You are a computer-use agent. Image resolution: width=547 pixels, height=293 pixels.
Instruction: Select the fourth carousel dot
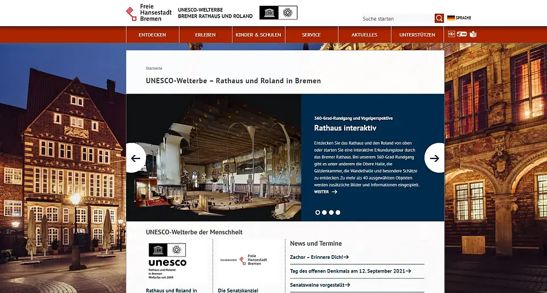click(x=338, y=212)
